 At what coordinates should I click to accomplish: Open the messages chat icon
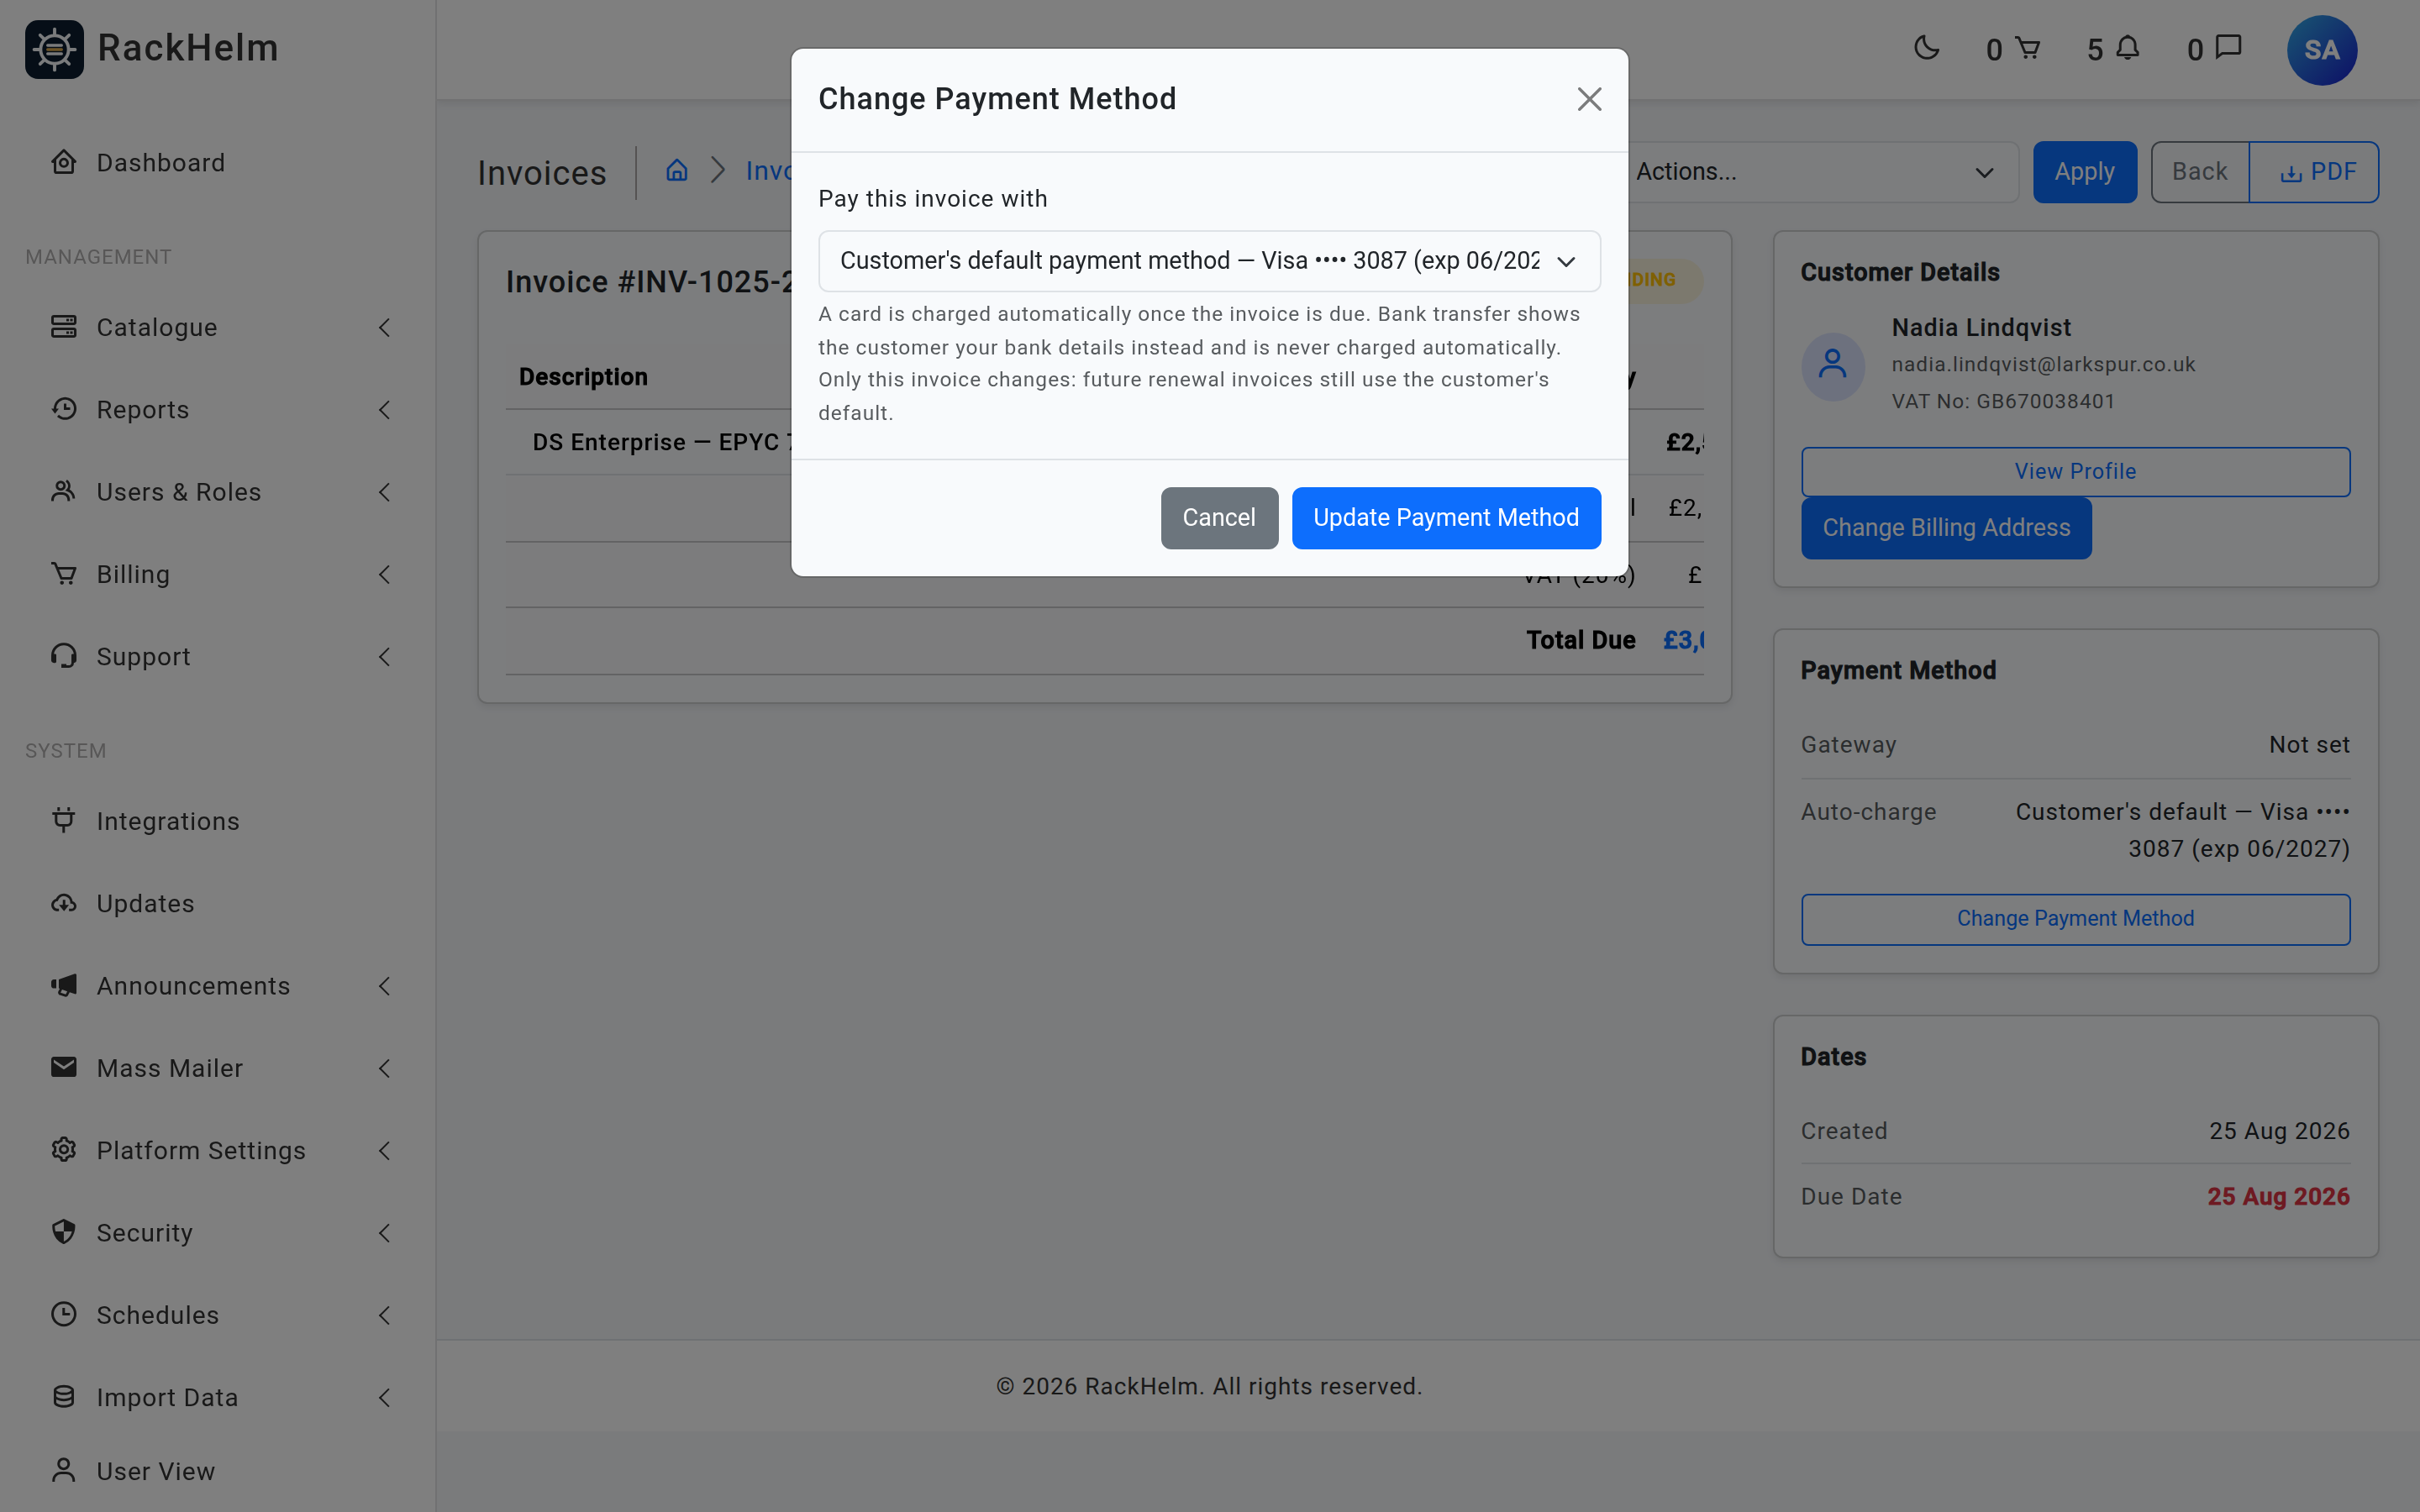(2228, 48)
